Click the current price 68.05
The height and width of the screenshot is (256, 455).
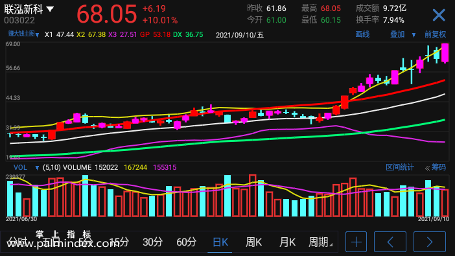[x=106, y=14]
